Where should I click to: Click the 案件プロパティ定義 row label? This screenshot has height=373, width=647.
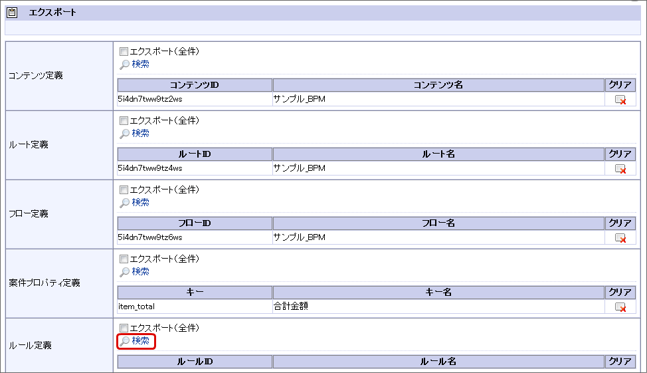click(x=45, y=283)
